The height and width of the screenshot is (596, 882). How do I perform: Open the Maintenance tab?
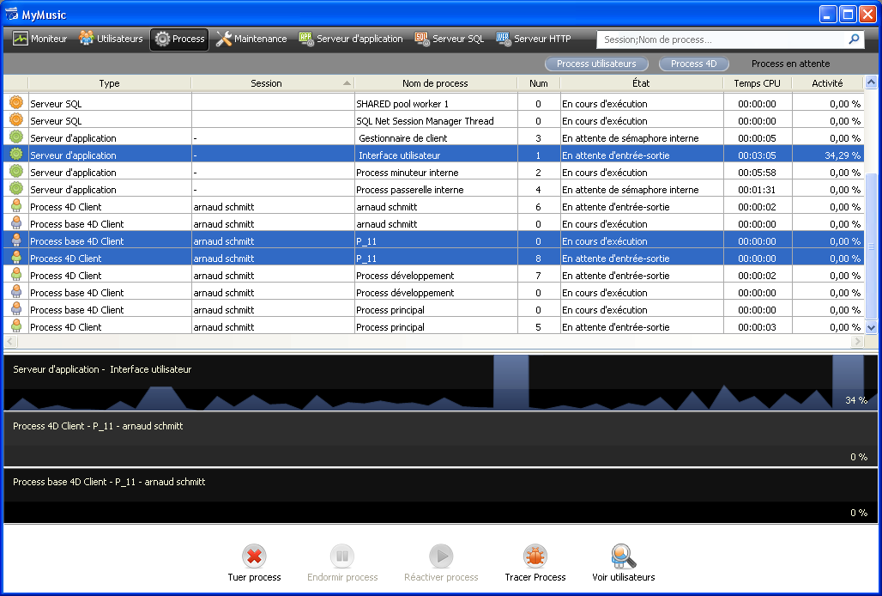tap(251, 39)
